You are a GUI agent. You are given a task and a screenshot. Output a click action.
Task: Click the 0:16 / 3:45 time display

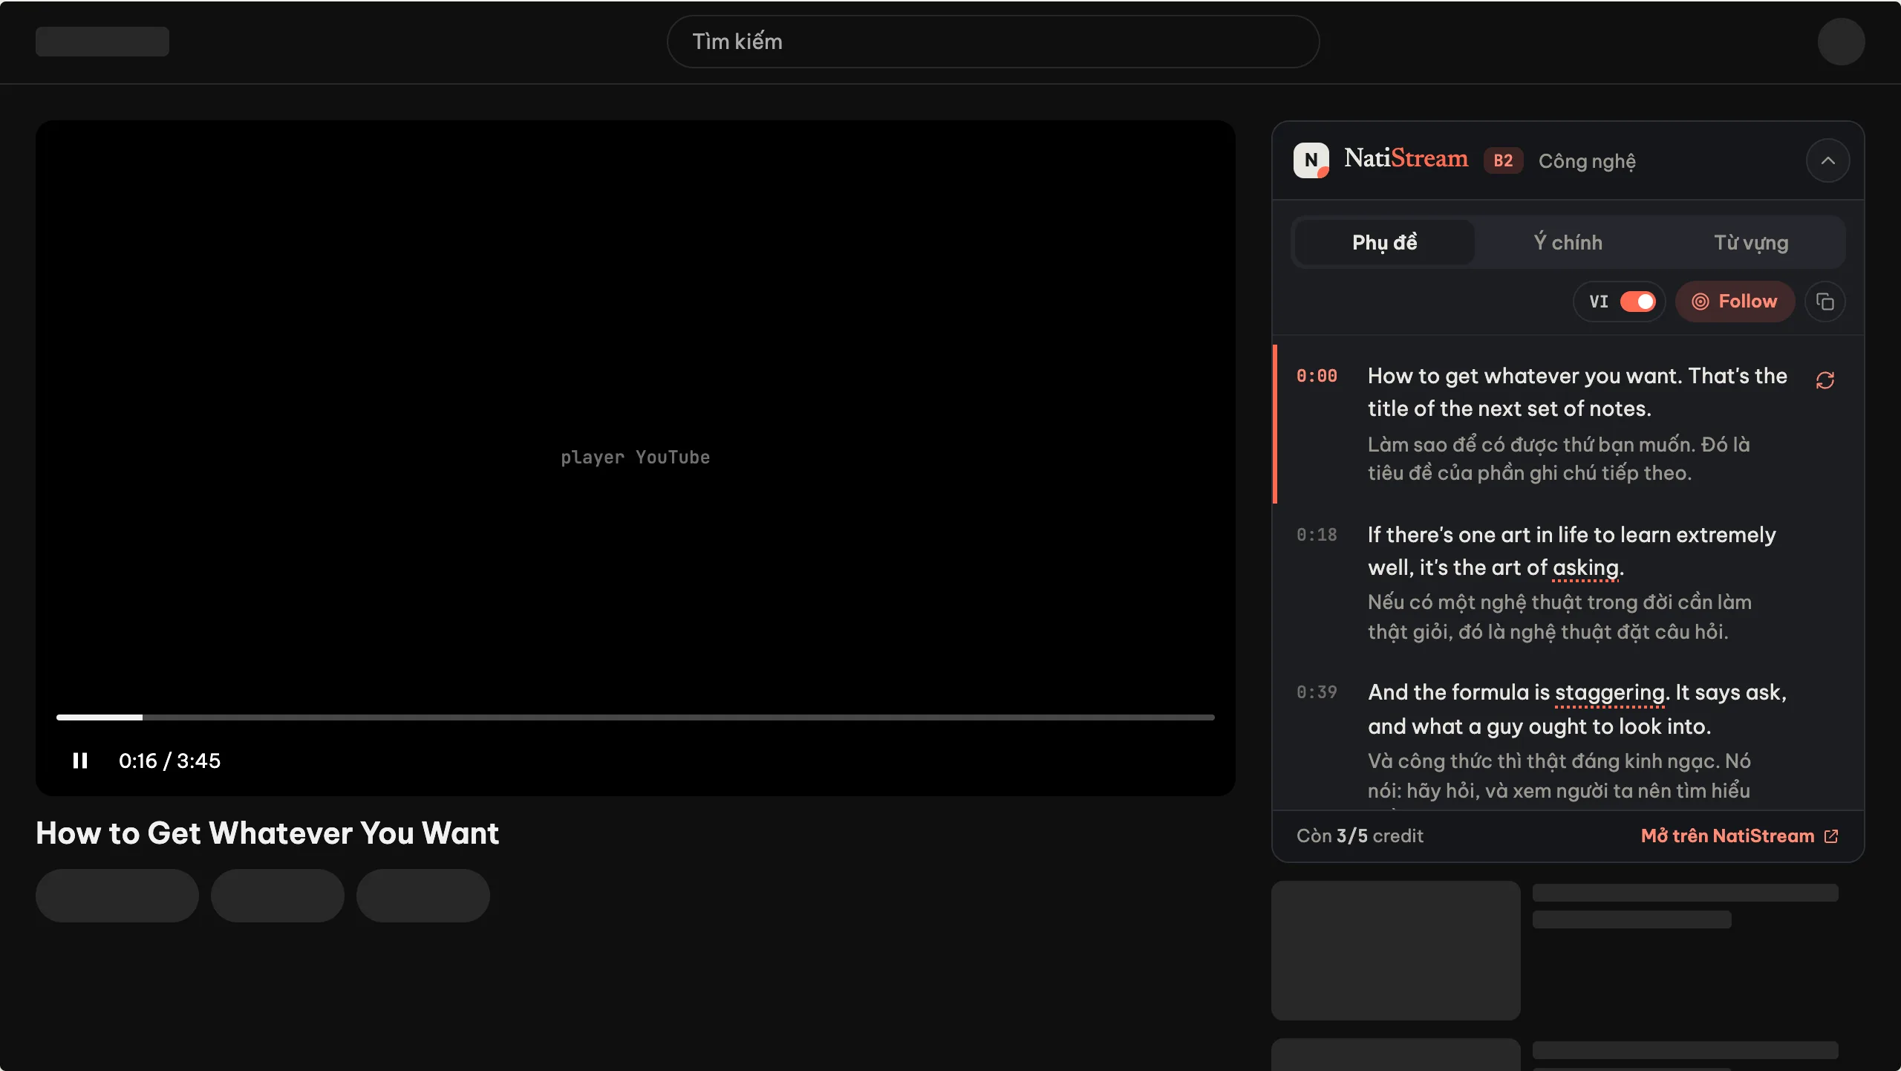point(169,761)
